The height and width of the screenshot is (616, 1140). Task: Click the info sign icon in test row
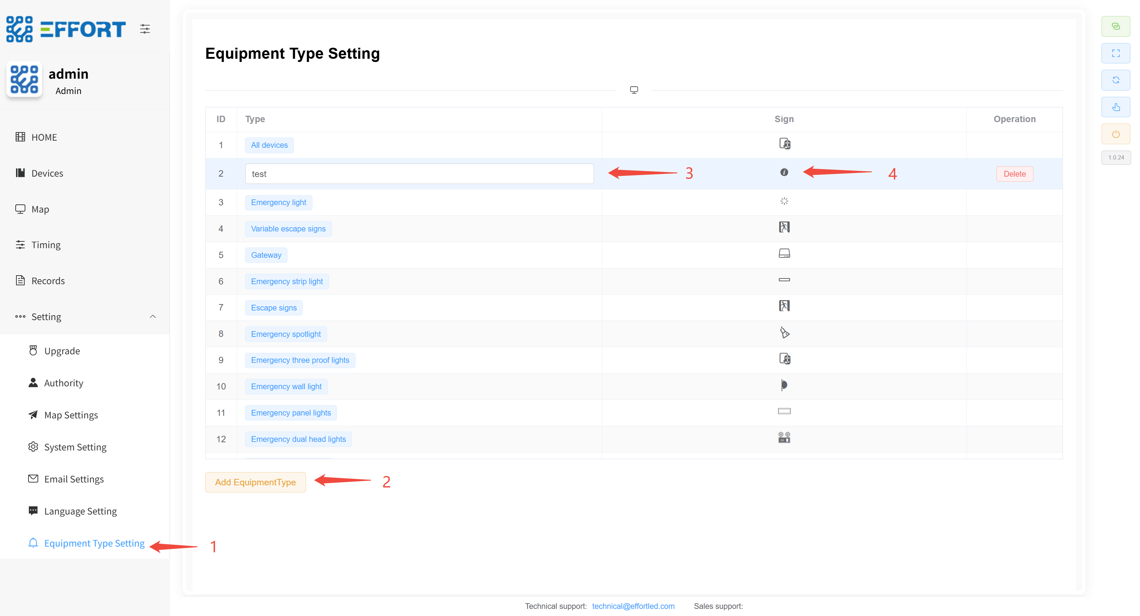[784, 172]
